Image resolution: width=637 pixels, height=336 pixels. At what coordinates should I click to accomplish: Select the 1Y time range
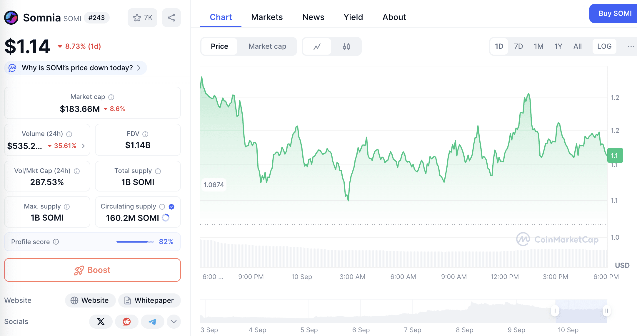click(x=558, y=46)
